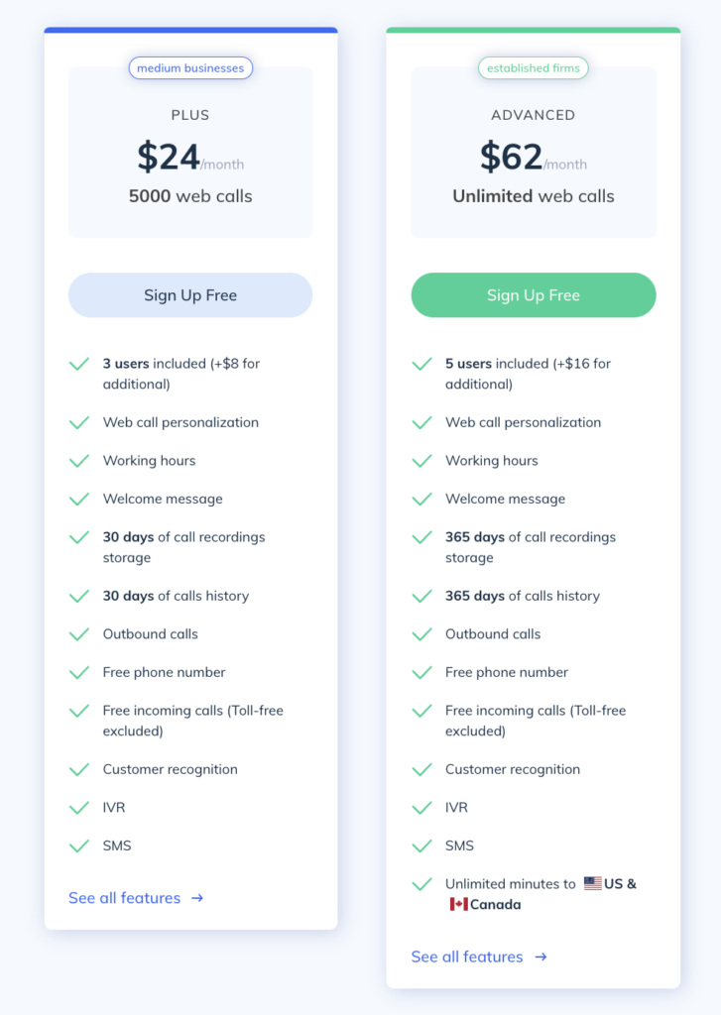The height and width of the screenshot is (1015, 721).
Task: Click the checkmark next to Advanced plan SMS
Action: point(421,846)
